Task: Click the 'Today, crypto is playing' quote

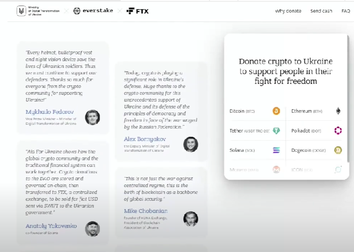Action: point(160,100)
